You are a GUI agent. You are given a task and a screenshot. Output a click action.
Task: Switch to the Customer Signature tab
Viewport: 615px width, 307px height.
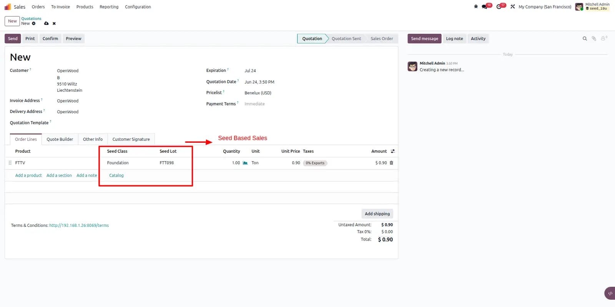pos(131,139)
